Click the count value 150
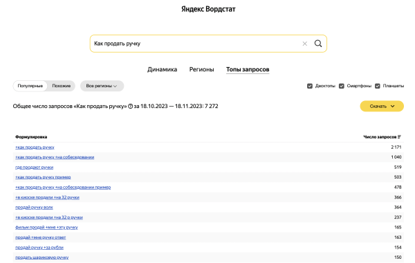The image size is (415, 263). click(x=398, y=257)
